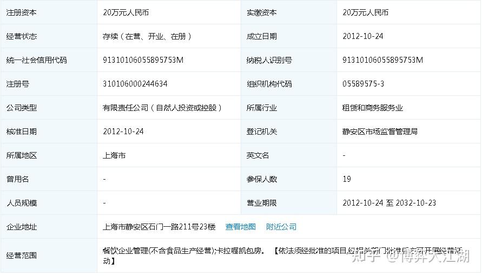Select the 统一社会信用代码 value 91310106055895753M
482x276 pixels.
(x=143, y=60)
